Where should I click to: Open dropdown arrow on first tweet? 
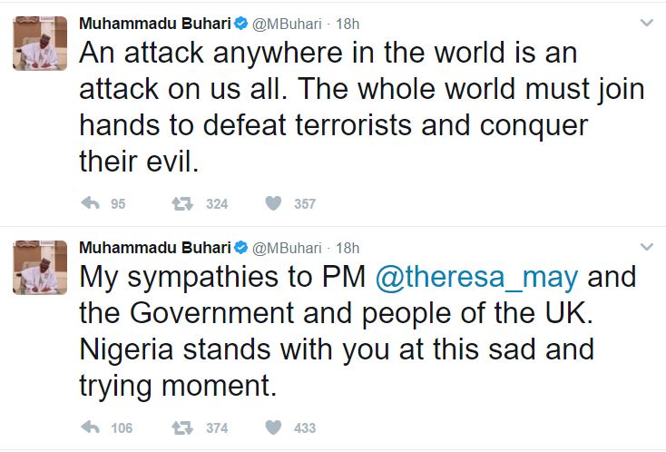point(645,22)
